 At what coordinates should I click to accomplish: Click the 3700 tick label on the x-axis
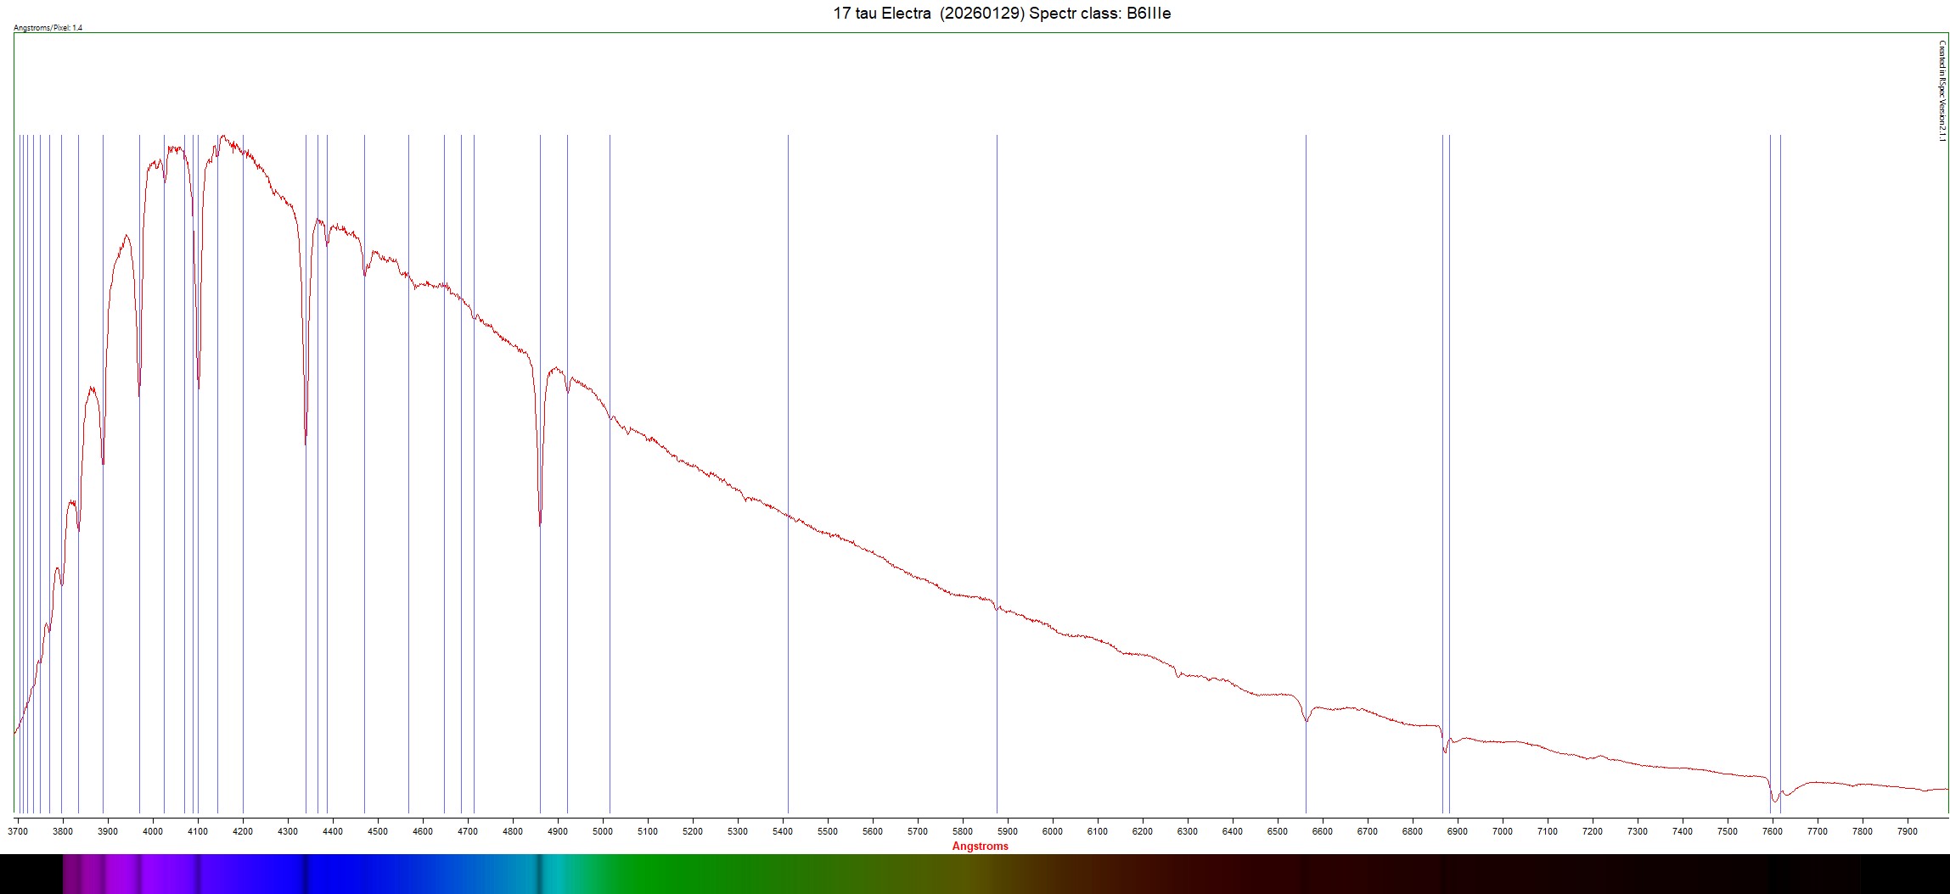click(18, 831)
